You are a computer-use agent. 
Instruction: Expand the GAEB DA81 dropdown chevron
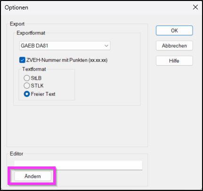click(x=106, y=46)
